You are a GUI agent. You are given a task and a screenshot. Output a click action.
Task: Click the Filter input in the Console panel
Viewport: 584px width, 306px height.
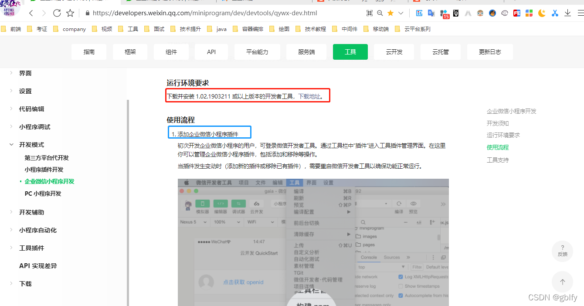pos(417,267)
